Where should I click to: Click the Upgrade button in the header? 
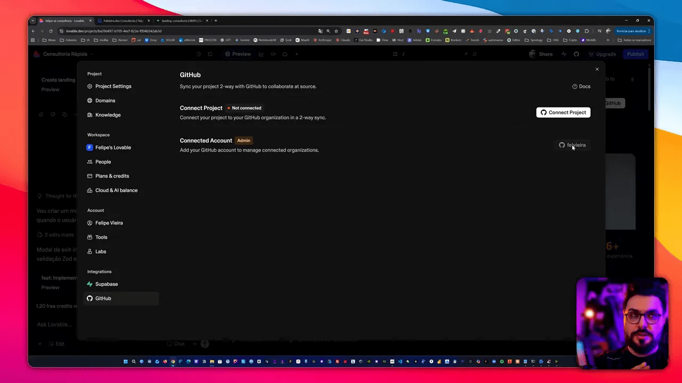click(x=602, y=54)
